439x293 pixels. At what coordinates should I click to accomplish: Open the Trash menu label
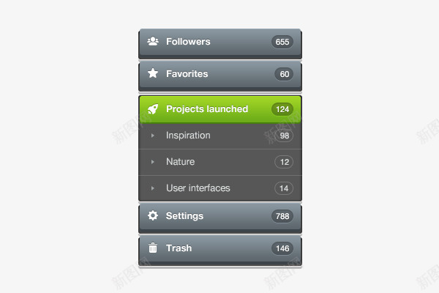click(179, 248)
